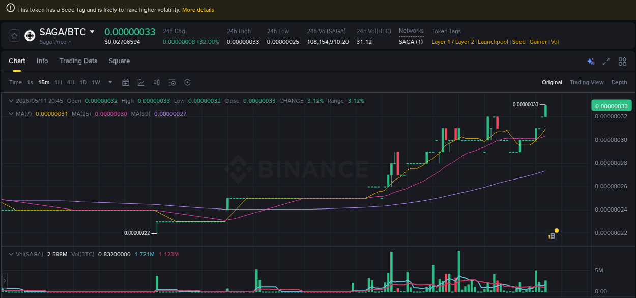
Task: Switch chart view to Depth
Action: (x=619, y=82)
